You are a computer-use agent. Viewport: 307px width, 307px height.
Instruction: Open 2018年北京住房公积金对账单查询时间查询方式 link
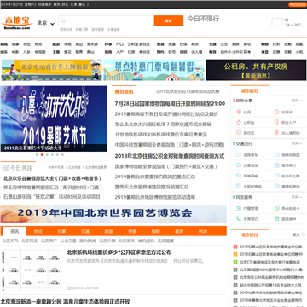[170, 156]
